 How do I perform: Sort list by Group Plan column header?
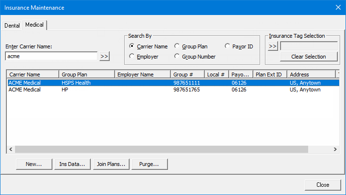86,75
